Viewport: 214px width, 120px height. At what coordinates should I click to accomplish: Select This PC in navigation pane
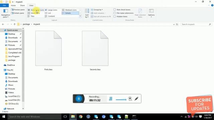tap(8, 70)
